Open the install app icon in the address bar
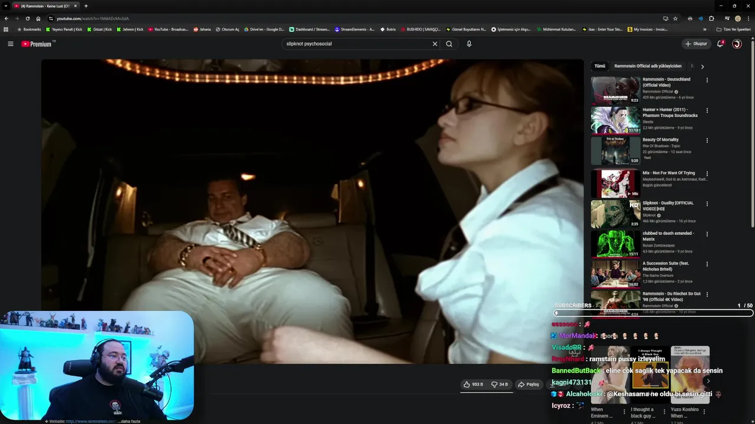 665,18
